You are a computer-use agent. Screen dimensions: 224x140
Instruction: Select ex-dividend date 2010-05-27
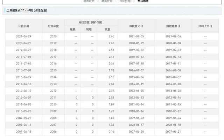tap(173, 111)
